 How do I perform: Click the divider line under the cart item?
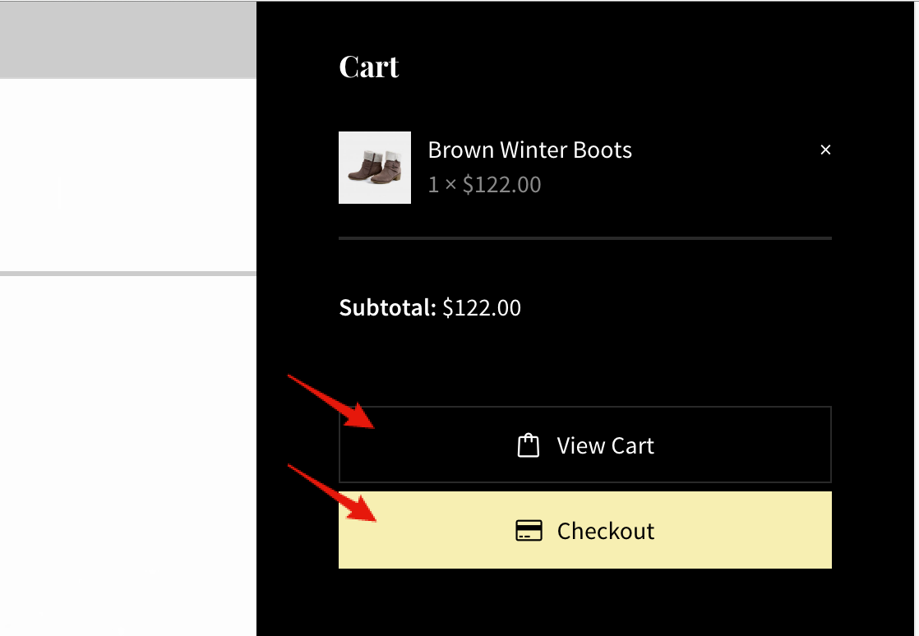[584, 238]
